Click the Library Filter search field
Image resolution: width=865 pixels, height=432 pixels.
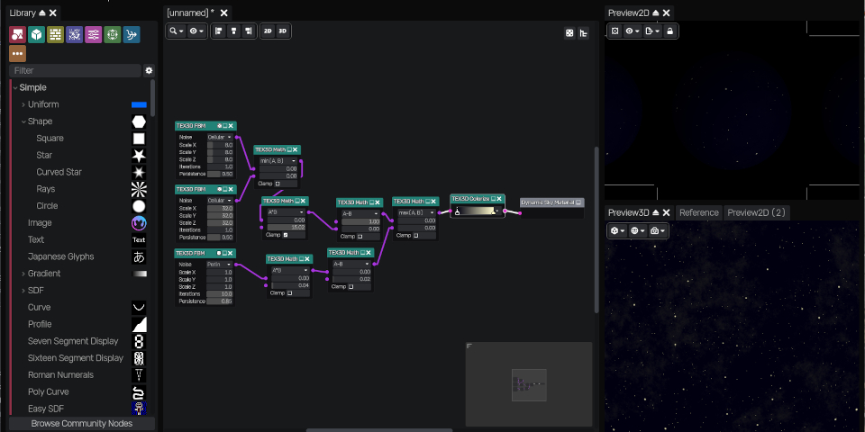(75, 70)
